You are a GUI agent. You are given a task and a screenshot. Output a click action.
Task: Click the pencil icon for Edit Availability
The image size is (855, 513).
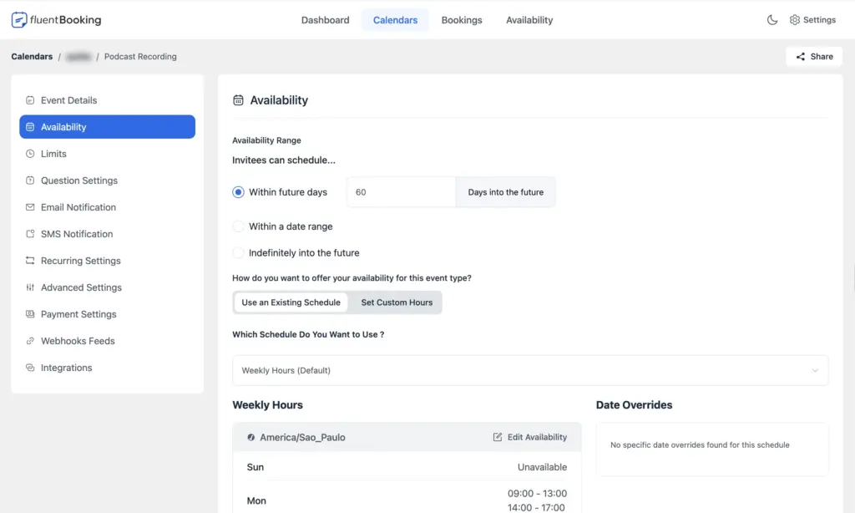coord(498,437)
